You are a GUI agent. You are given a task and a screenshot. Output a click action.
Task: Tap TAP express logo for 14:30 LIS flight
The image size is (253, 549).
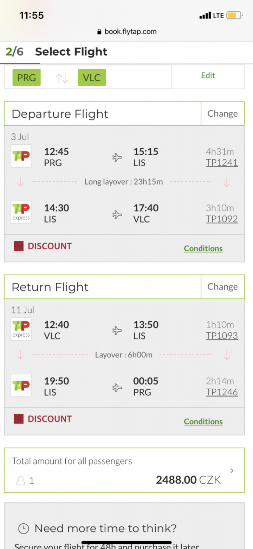pos(21,212)
